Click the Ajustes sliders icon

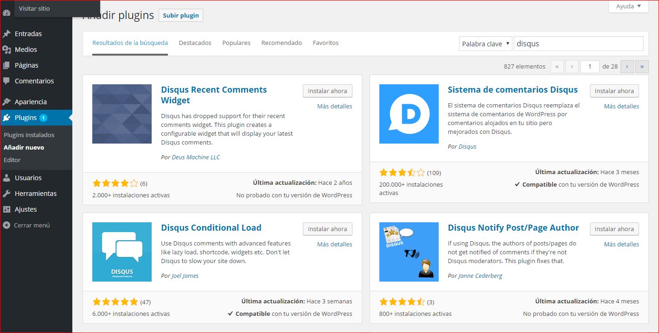pyautogui.click(x=6, y=209)
